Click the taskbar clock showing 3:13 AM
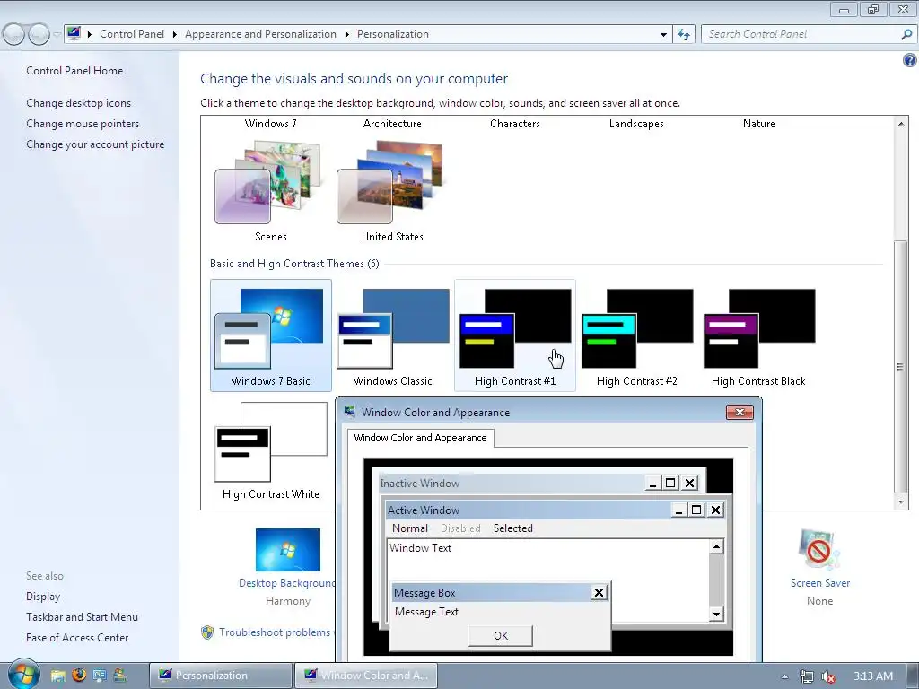The height and width of the screenshot is (689, 919). (873, 676)
